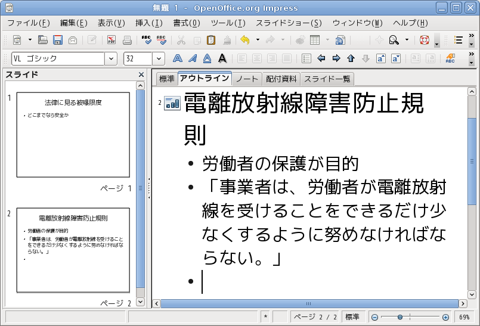The width and height of the screenshot is (480, 326).
Task: Toggle automatic spellchecking on or off
Action: click(x=161, y=40)
